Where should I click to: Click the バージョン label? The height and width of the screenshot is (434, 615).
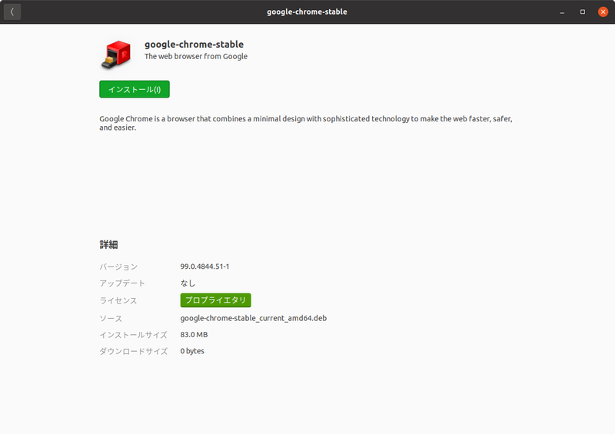pos(118,267)
